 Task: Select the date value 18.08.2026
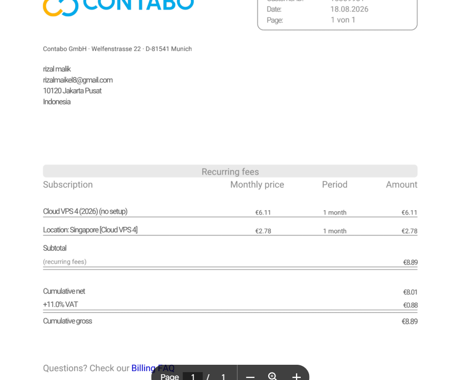click(x=349, y=9)
